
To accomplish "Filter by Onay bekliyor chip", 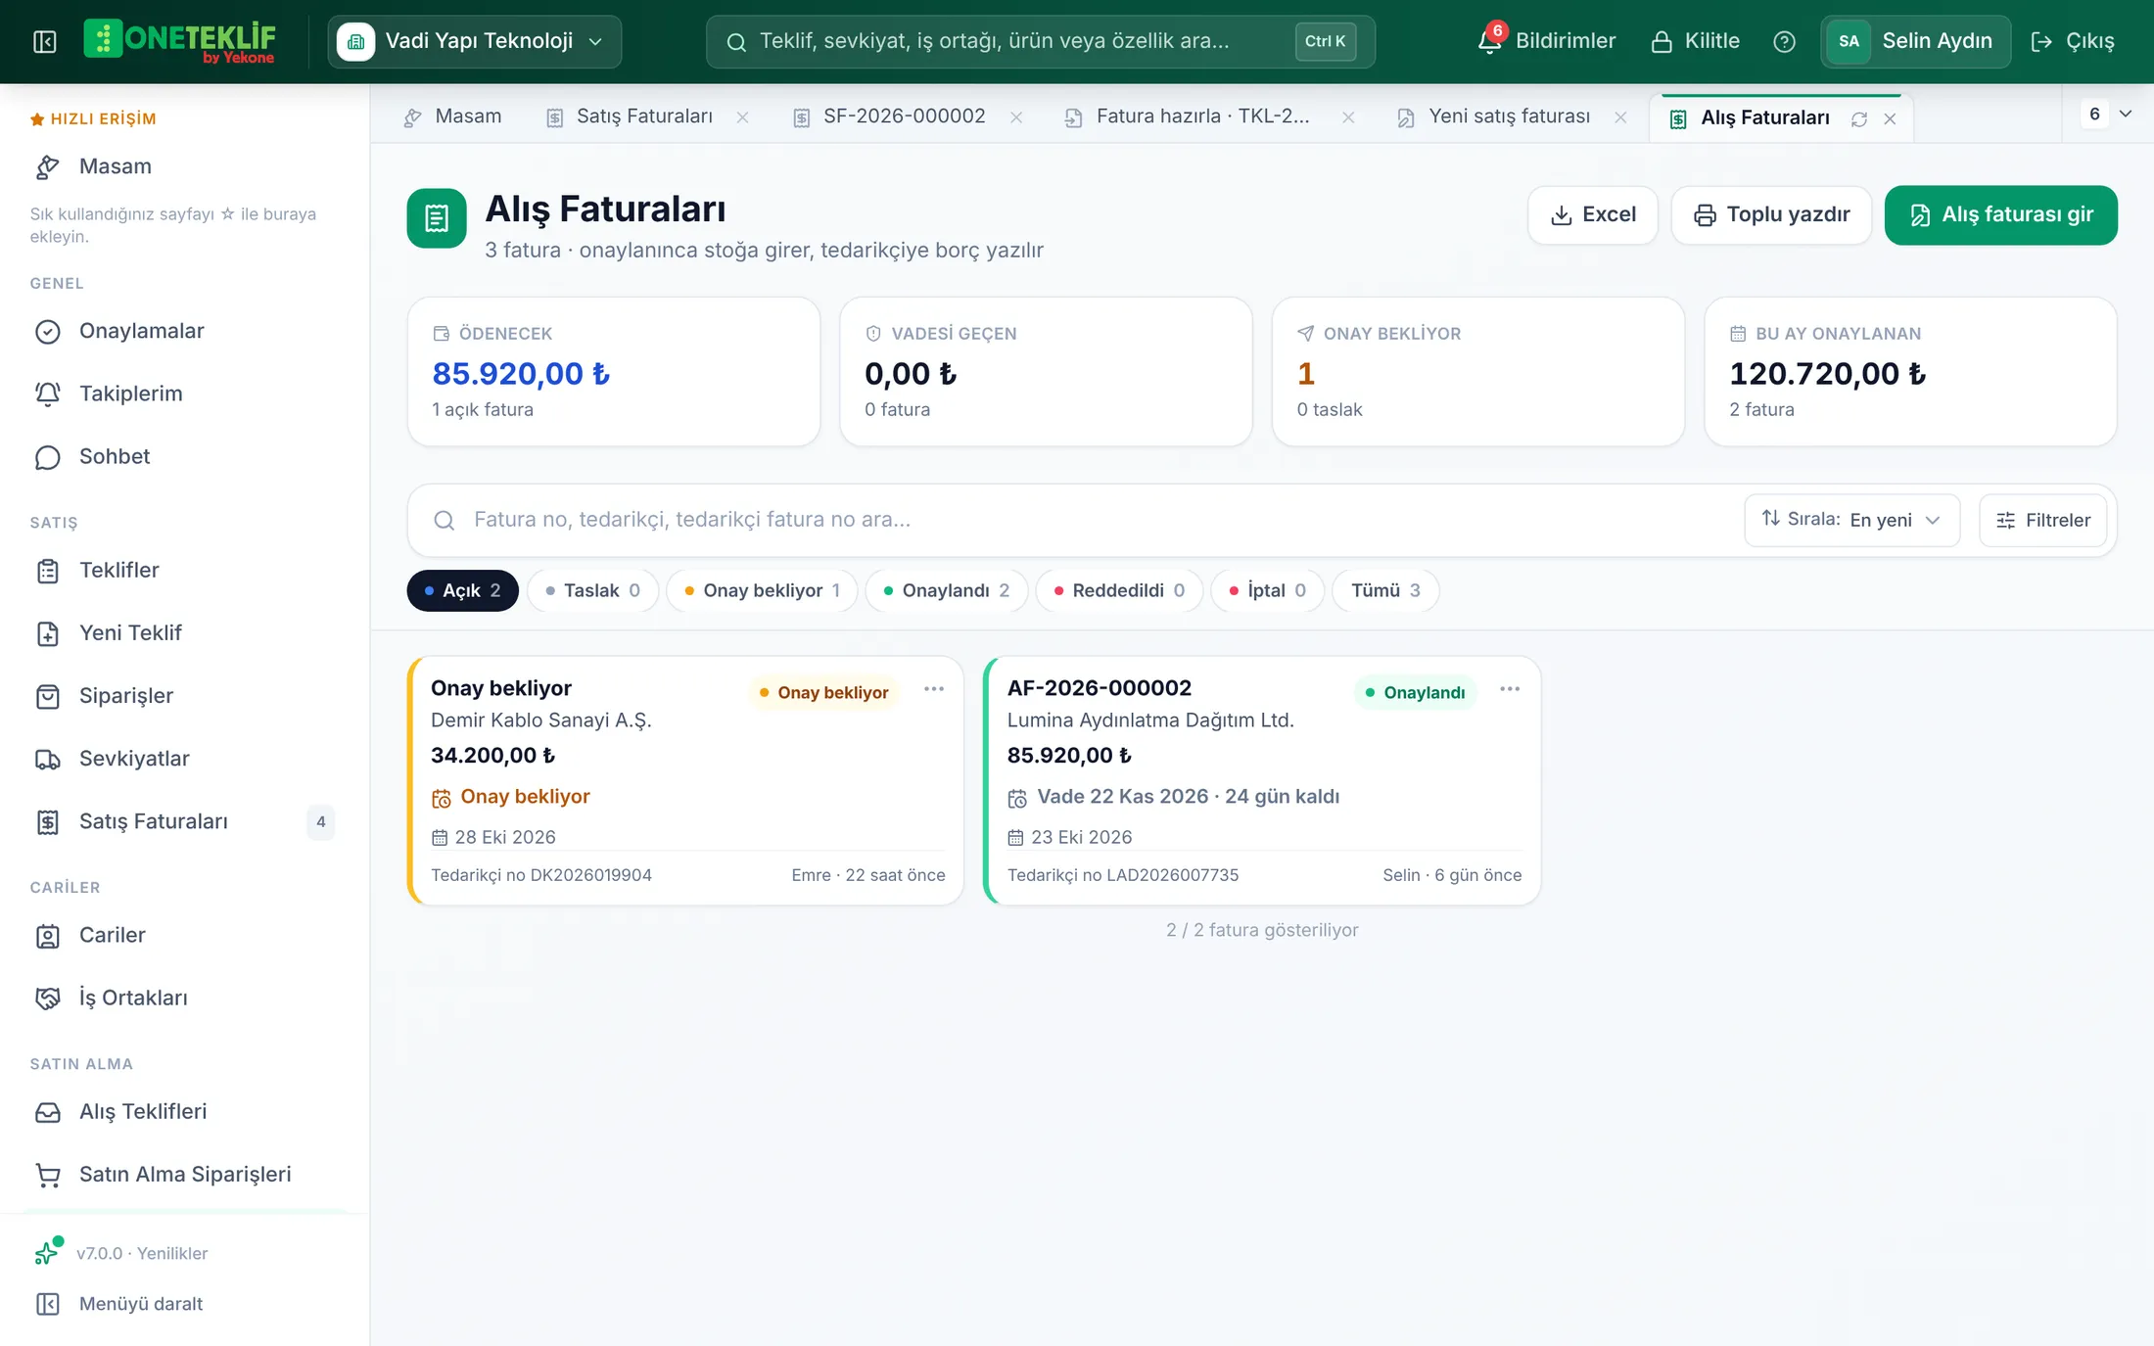I will [762, 590].
